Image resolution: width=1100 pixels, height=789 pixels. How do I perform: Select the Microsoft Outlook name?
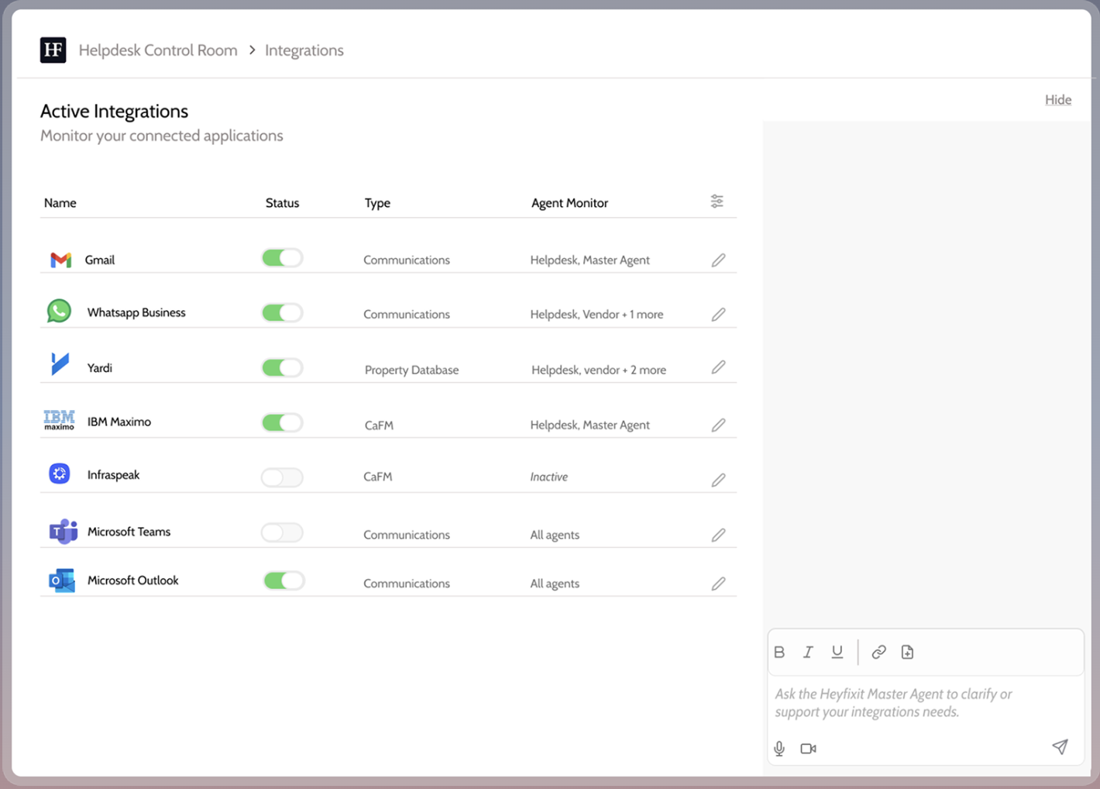click(x=132, y=581)
